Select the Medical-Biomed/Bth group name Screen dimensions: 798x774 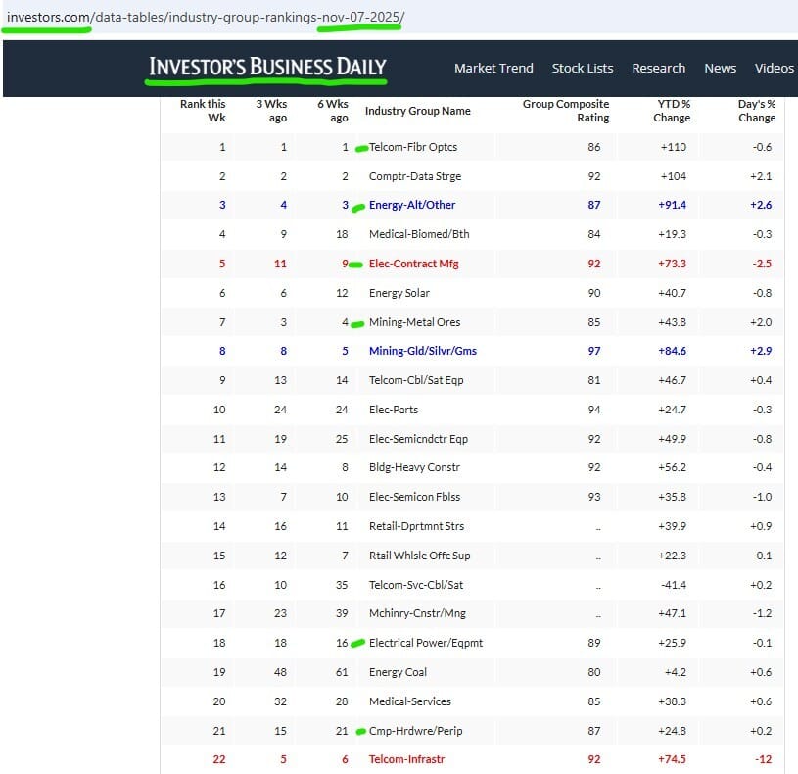tap(419, 234)
